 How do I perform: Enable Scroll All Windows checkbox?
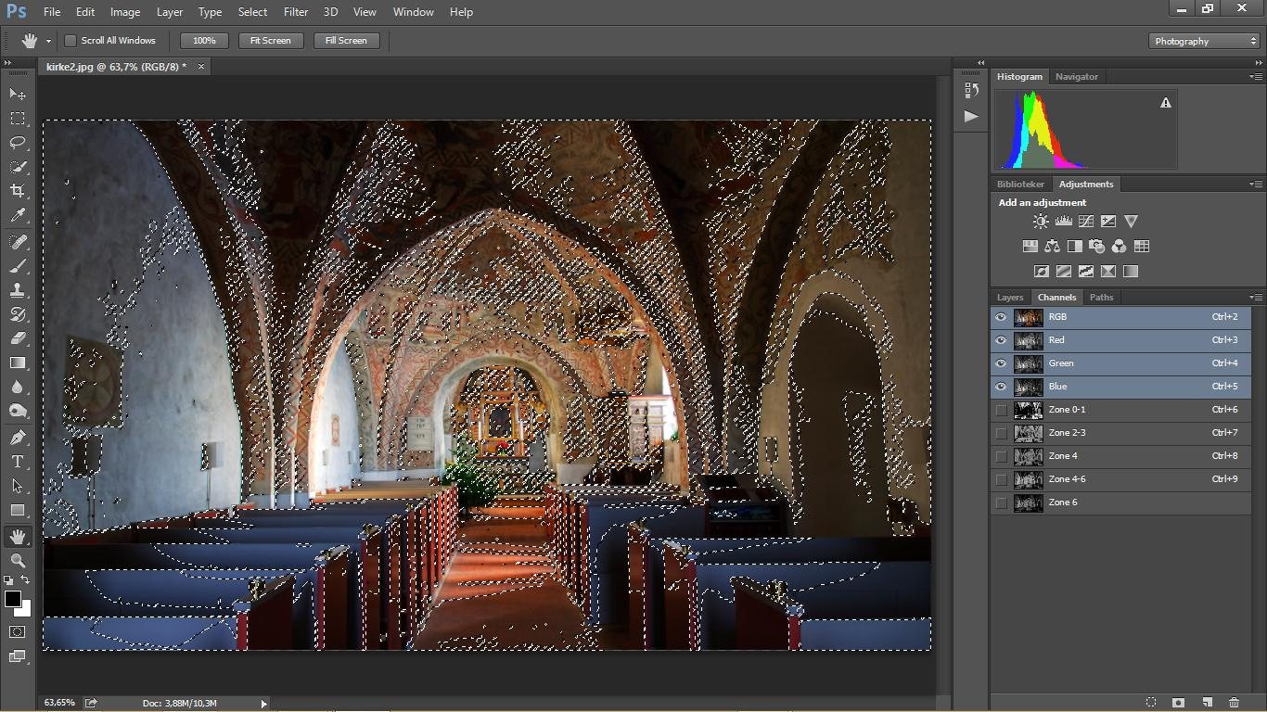pyautogui.click(x=70, y=41)
